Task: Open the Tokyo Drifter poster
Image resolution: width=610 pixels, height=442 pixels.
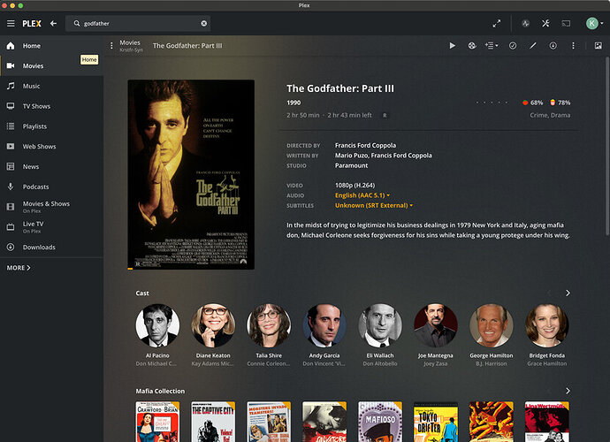Action: click(x=436, y=422)
